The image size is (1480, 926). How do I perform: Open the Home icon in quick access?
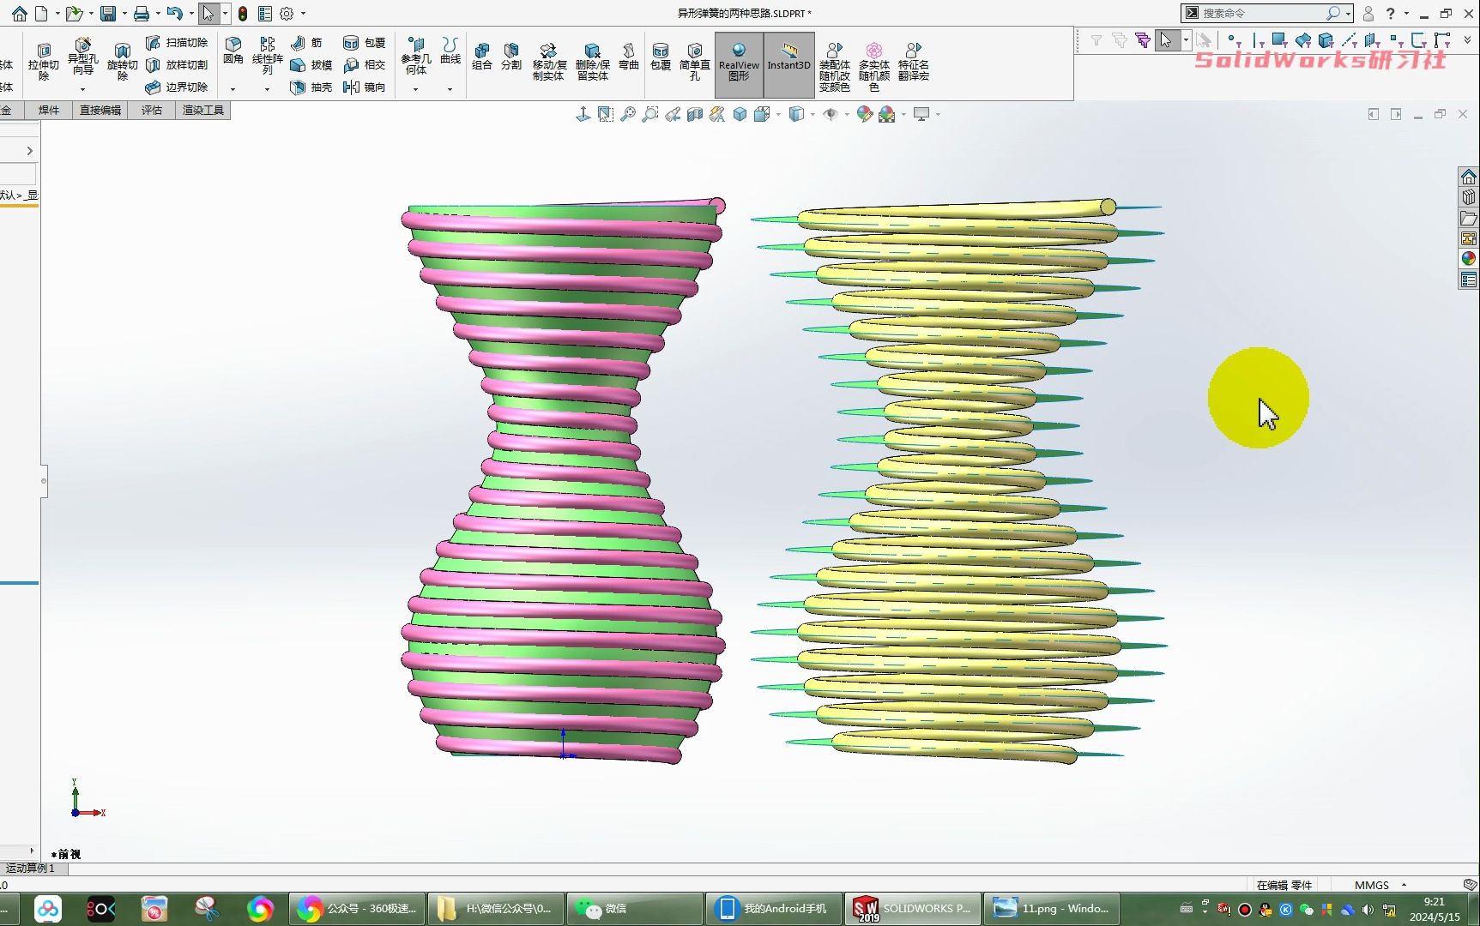pyautogui.click(x=19, y=14)
